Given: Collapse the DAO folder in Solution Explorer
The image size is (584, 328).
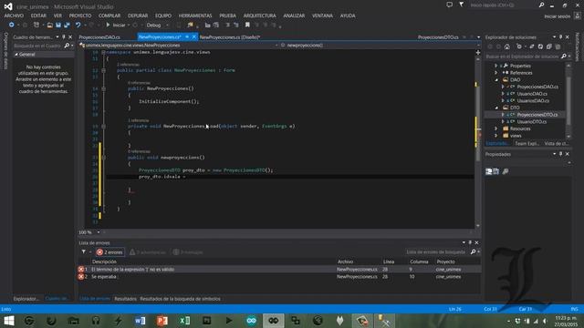Looking at the screenshot, I should [x=495, y=80].
